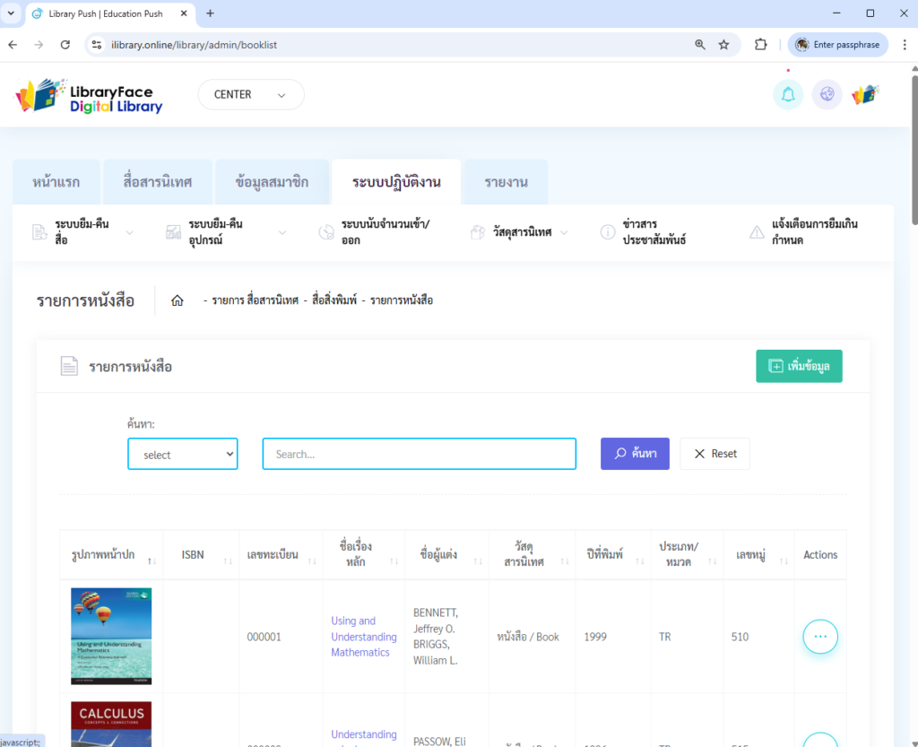Click the hot-air balloon book cover thumbnail
Image resolution: width=918 pixels, height=747 pixels.
111,637
